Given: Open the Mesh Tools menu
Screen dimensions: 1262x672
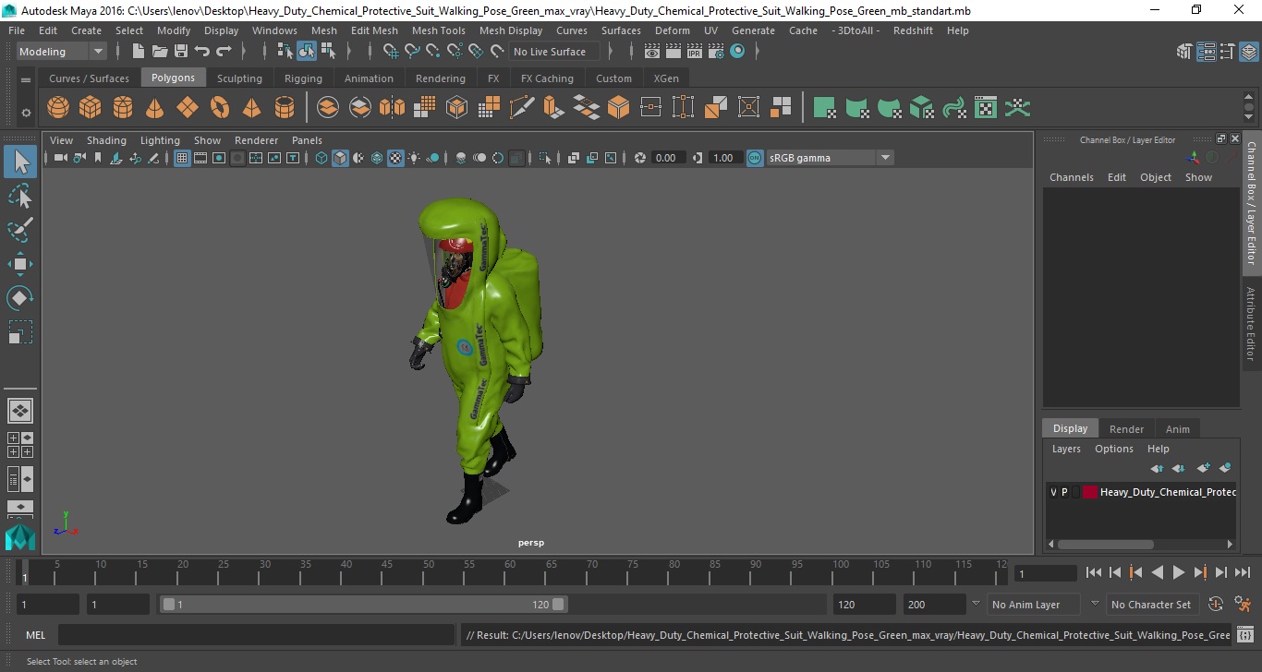Looking at the screenshot, I should (x=438, y=30).
